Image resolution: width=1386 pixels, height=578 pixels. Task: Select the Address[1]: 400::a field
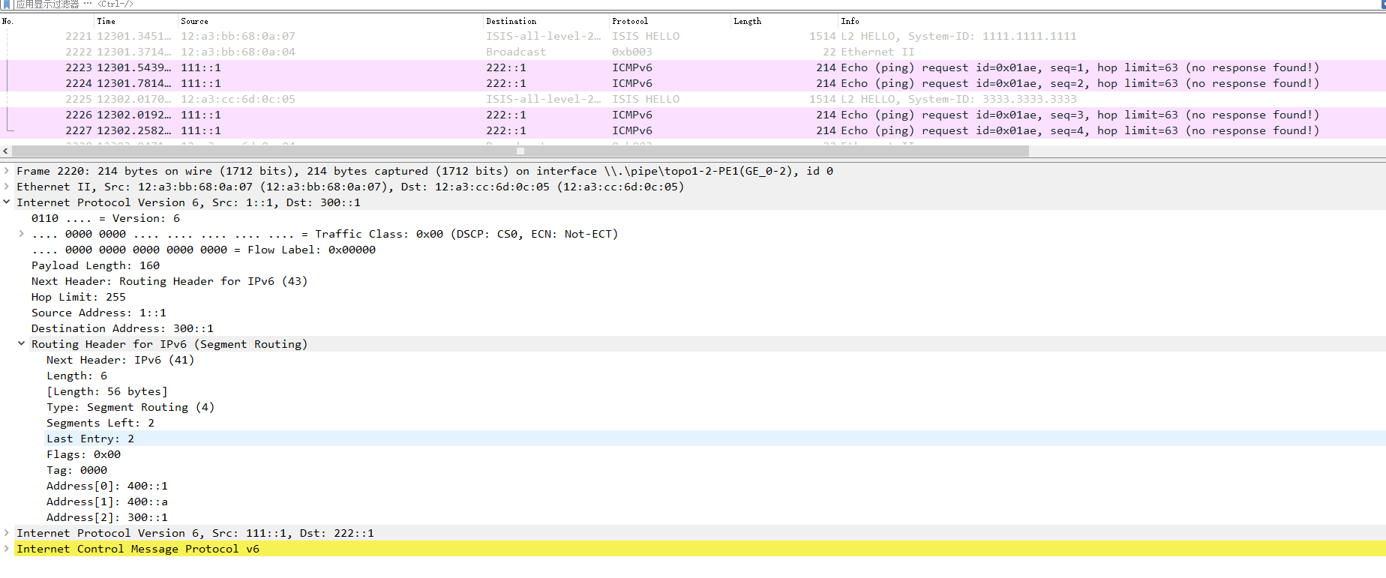click(106, 502)
